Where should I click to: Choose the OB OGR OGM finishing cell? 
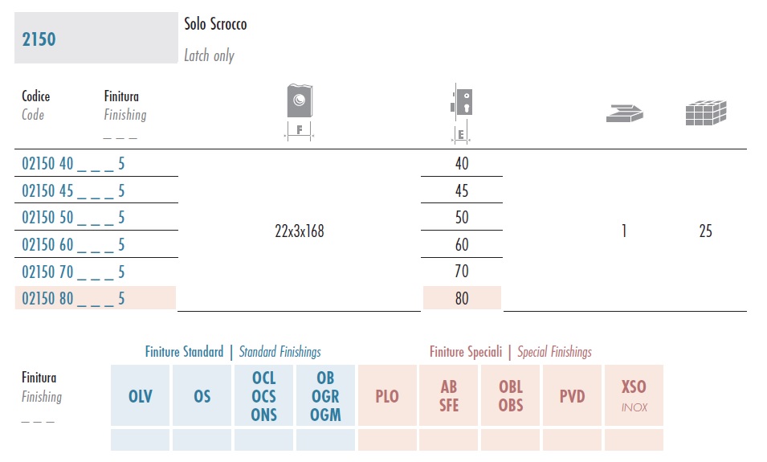coord(325,395)
